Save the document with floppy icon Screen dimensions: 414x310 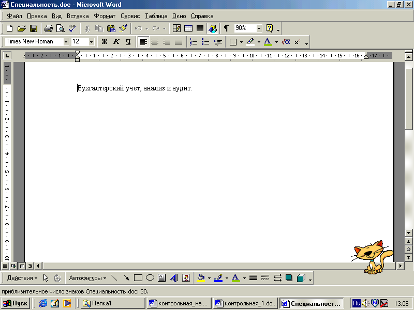point(34,28)
